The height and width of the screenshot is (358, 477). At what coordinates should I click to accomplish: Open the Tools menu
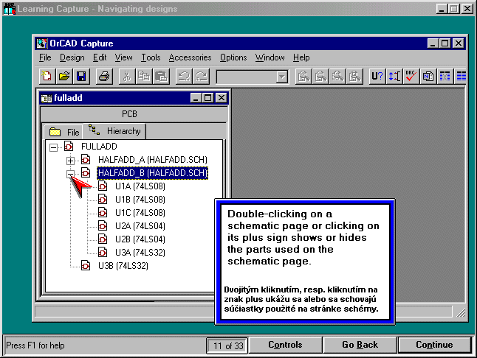click(151, 57)
